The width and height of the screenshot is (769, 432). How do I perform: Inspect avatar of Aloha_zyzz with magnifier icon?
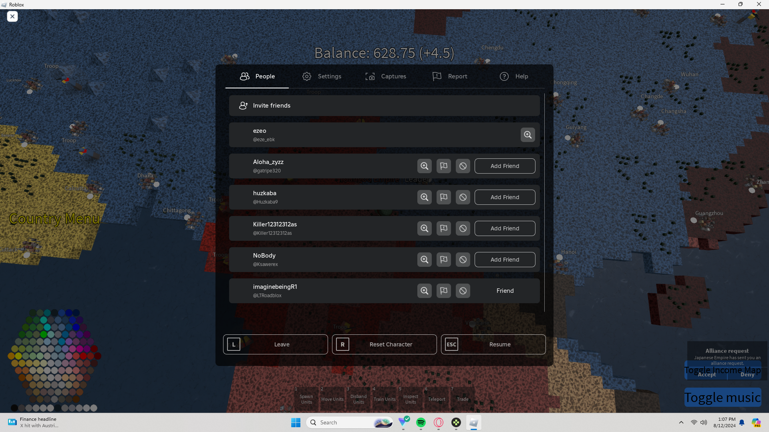point(424,166)
